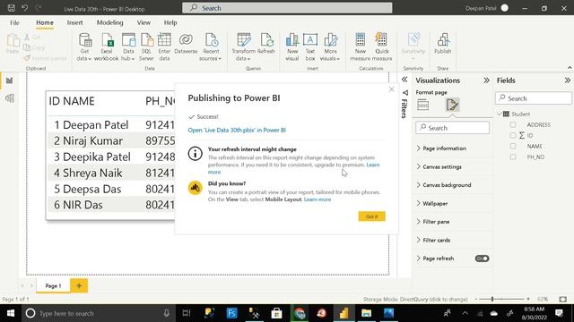Click the Undo arrow in title bar

[24, 8]
